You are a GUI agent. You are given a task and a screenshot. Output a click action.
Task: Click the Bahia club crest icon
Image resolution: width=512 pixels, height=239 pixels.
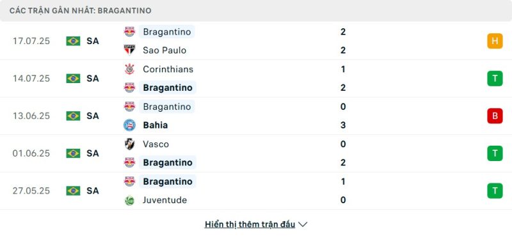point(130,125)
